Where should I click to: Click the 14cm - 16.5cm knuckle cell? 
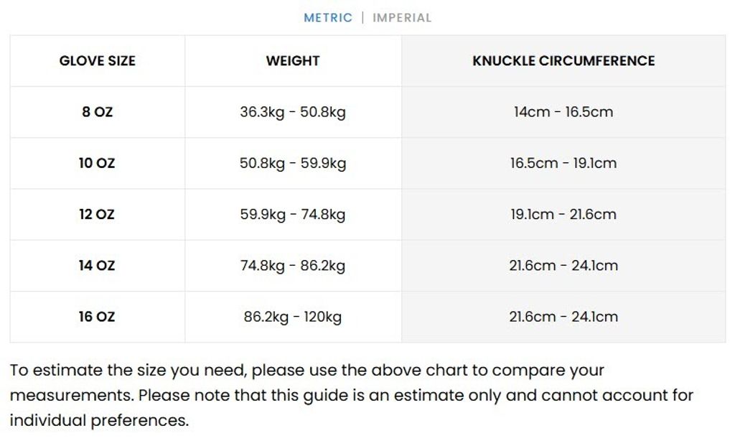pos(563,112)
